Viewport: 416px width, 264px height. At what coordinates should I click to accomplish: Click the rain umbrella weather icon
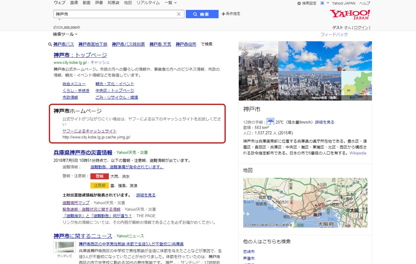(x=270, y=122)
